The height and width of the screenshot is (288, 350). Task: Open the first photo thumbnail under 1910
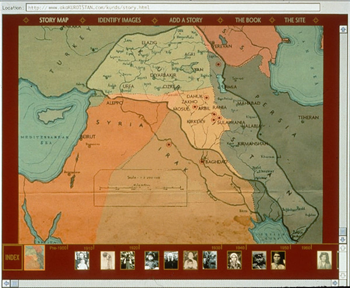point(82,260)
